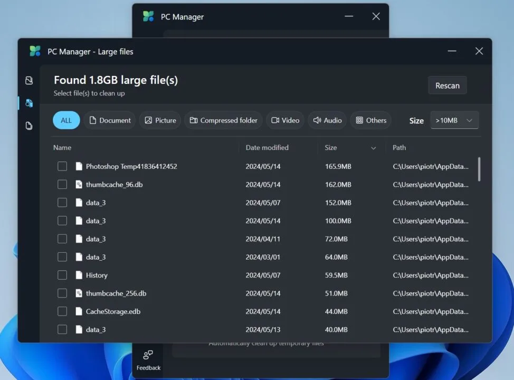
Task: Filter by the Audio category
Action: point(327,120)
